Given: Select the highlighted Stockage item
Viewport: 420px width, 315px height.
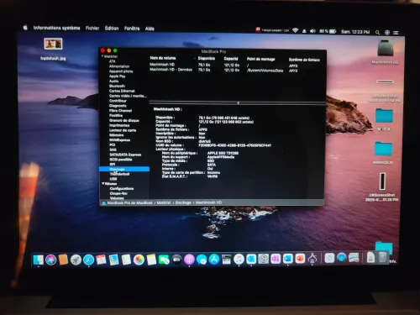Looking at the screenshot, I should coord(124,169).
